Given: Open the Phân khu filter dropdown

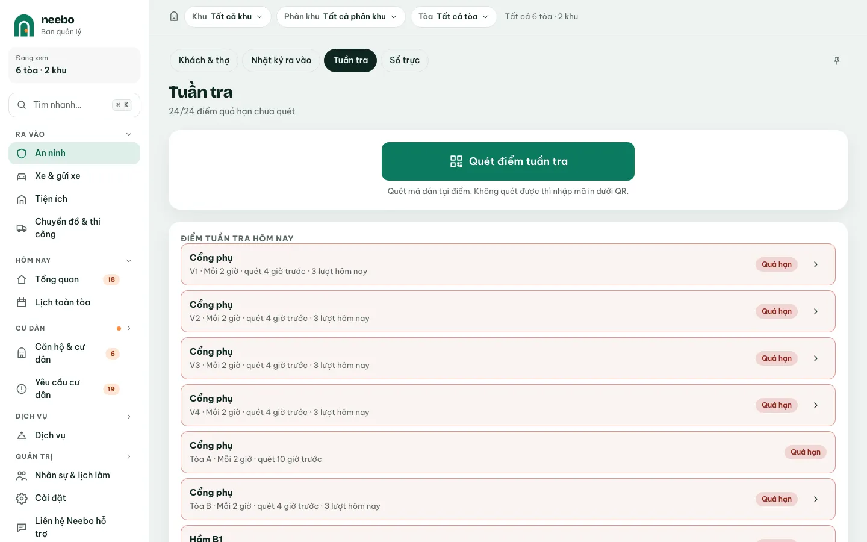Looking at the screenshot, I should coord(341,17).
